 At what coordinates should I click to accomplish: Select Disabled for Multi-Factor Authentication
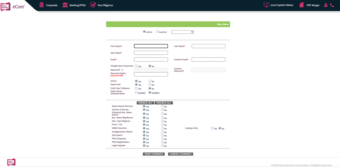pyautogui.click(x=150, y=93)
